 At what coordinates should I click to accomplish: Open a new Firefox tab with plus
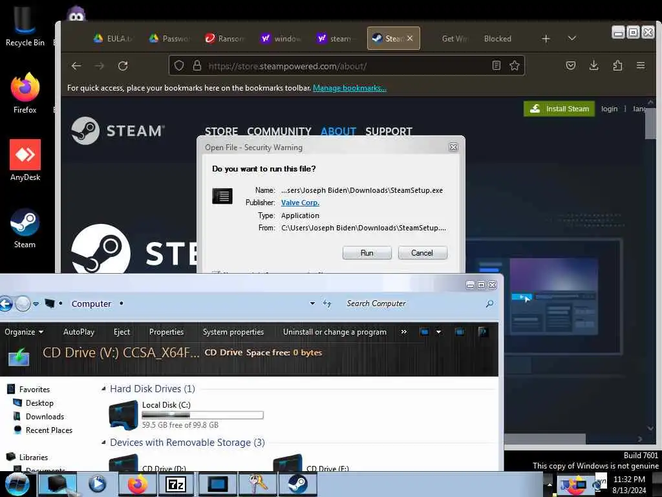point(546,38)
